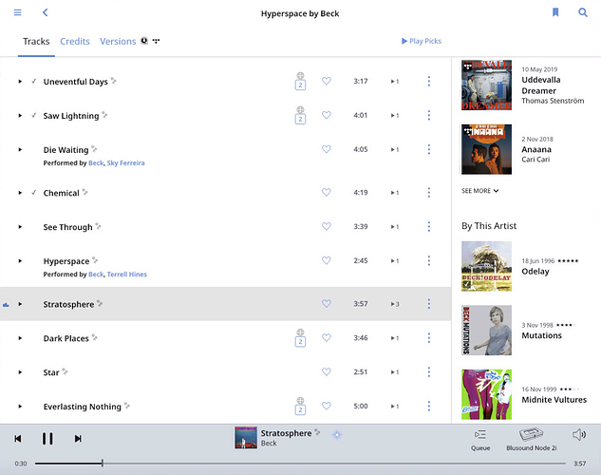Open the Odelay album cover
This screenshot has width=601, height=475.
486,266
